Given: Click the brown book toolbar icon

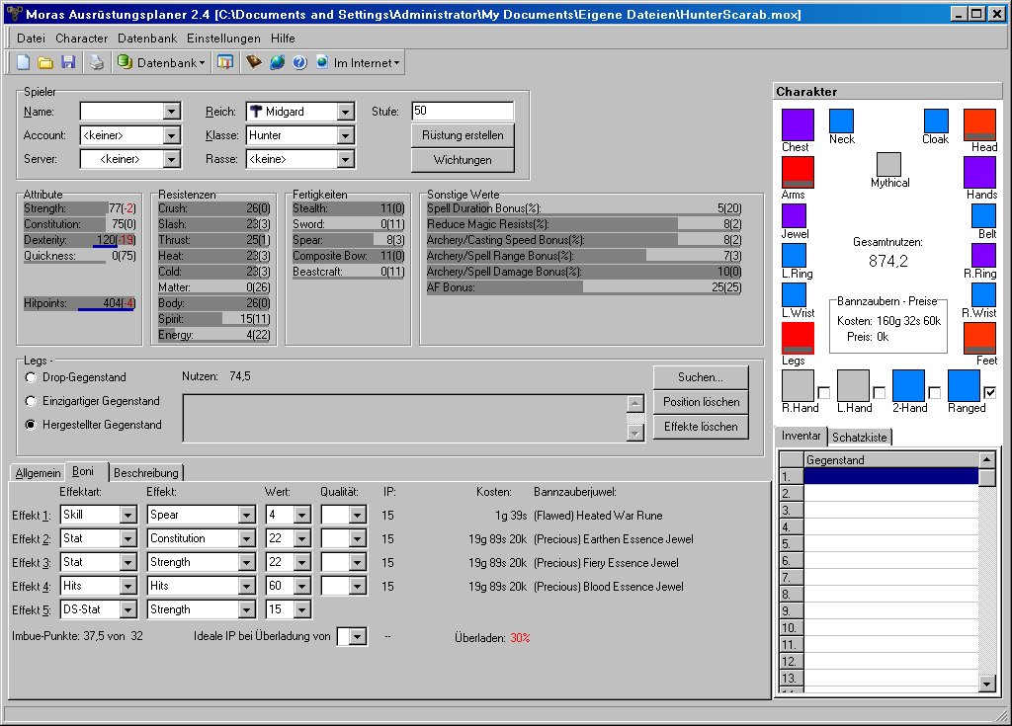Looking at the screenshot, I should (254, 62).
